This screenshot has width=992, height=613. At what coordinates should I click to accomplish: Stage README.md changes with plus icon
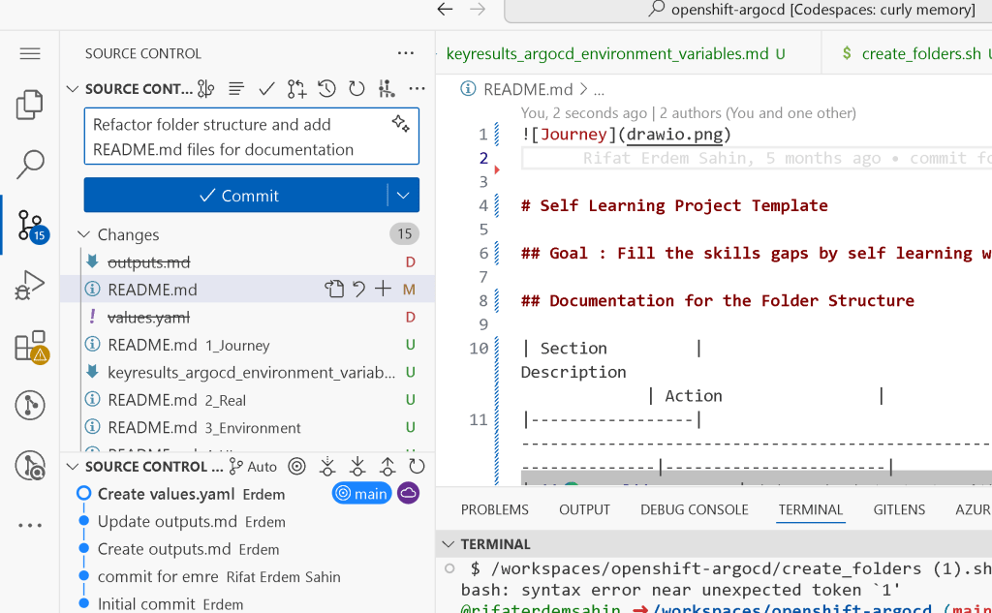(383, 290)
